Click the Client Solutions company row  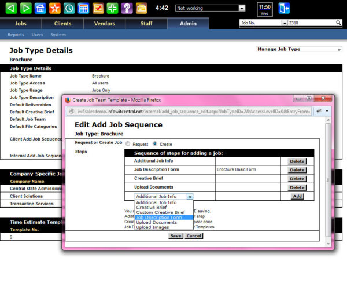[27, 196]
